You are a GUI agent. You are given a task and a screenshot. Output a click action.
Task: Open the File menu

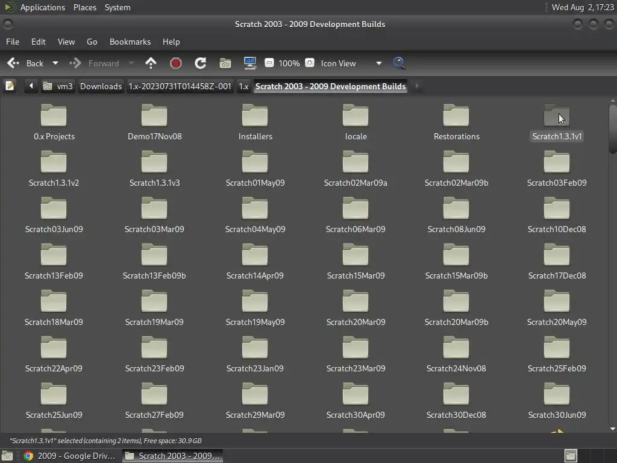point(13,42)
